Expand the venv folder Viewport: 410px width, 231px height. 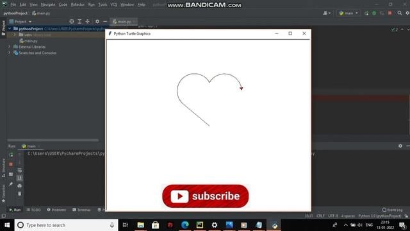[x=15, y=35]
